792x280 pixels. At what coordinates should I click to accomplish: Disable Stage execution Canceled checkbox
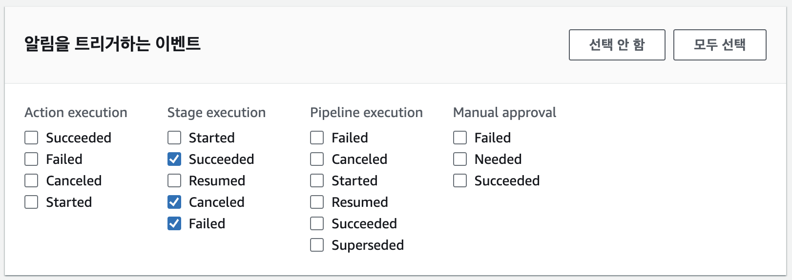point(174,202)
